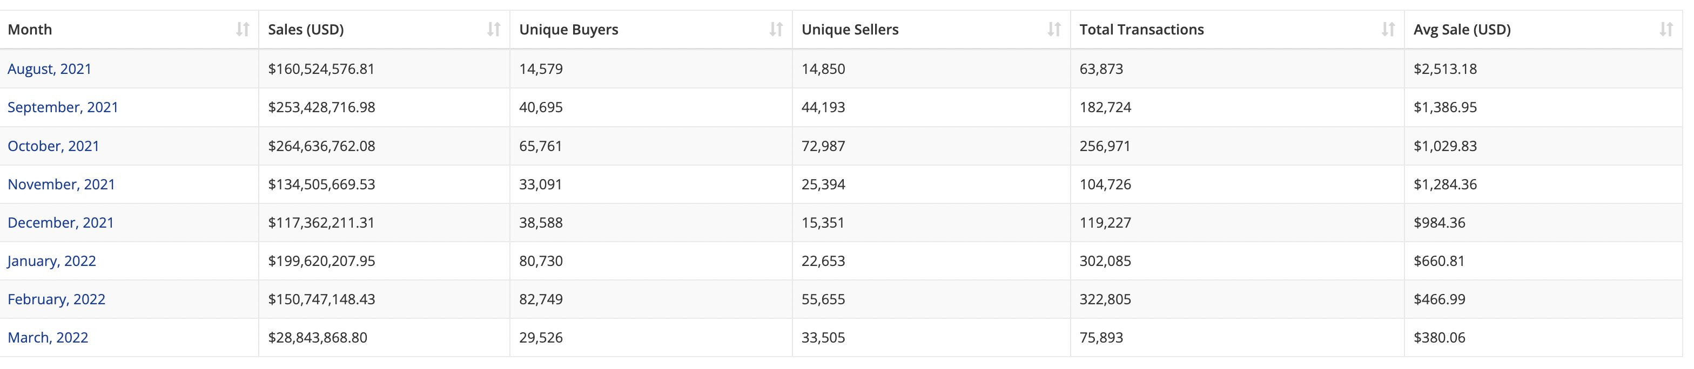Sort by Total Transactions arrows icon

point(1388,30)
